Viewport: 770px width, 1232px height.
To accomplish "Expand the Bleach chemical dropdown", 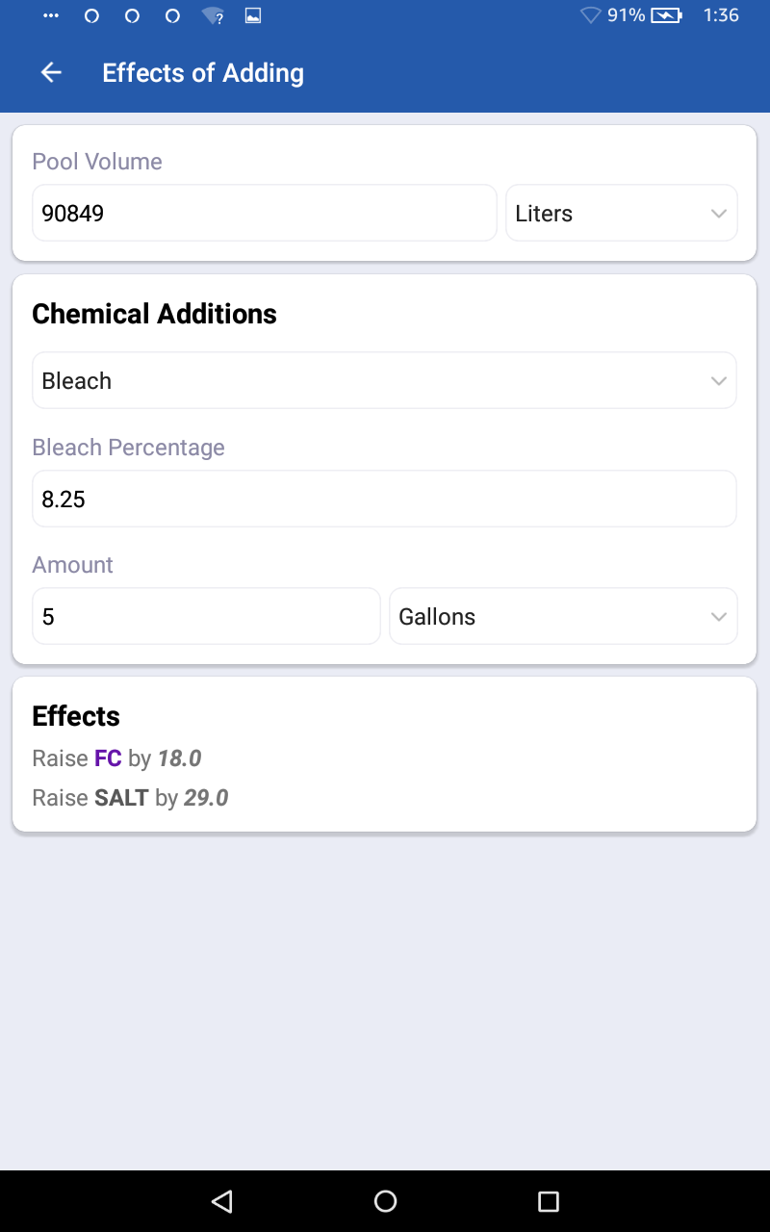I will pos(384,381).
